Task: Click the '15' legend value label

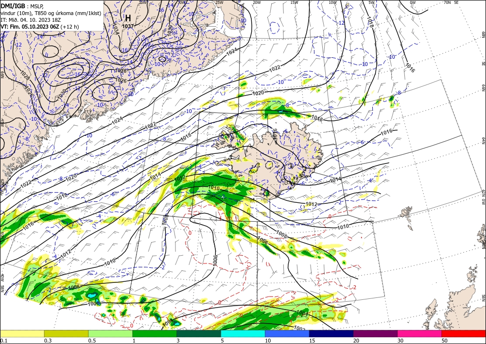Action: click(x=312, y=341)
